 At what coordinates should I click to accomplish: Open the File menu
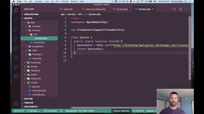25,1
